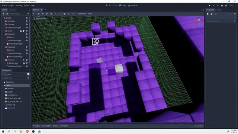Select the Select Mode arrow tool
Viewport: 238px width, 134px height.
point(34,14)
